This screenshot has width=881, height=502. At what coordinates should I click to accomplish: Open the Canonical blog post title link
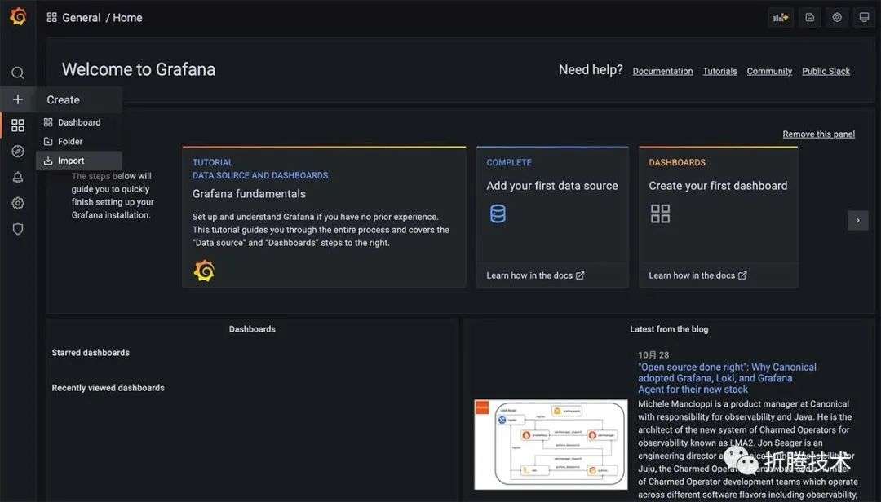click(727, 378)
